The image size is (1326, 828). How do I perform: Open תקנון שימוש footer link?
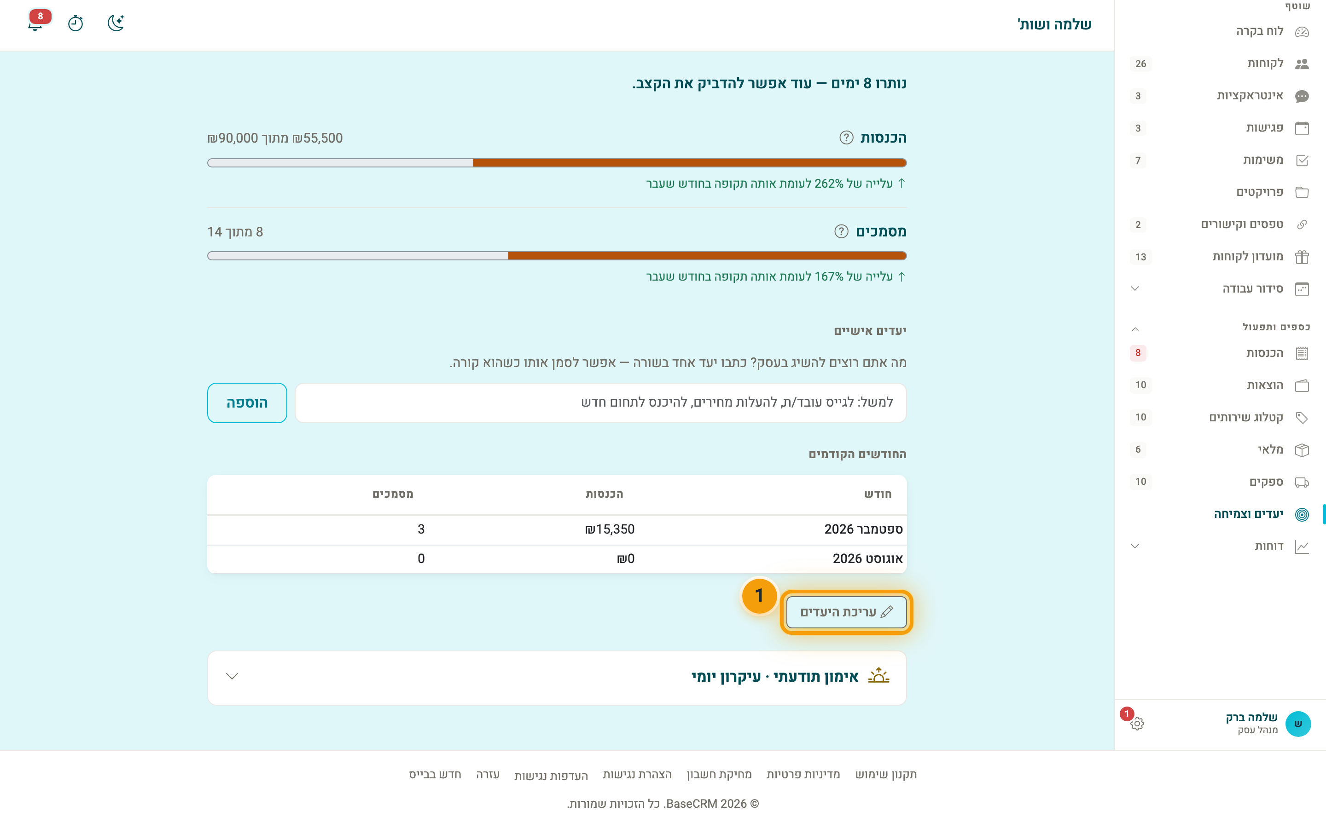886,774
